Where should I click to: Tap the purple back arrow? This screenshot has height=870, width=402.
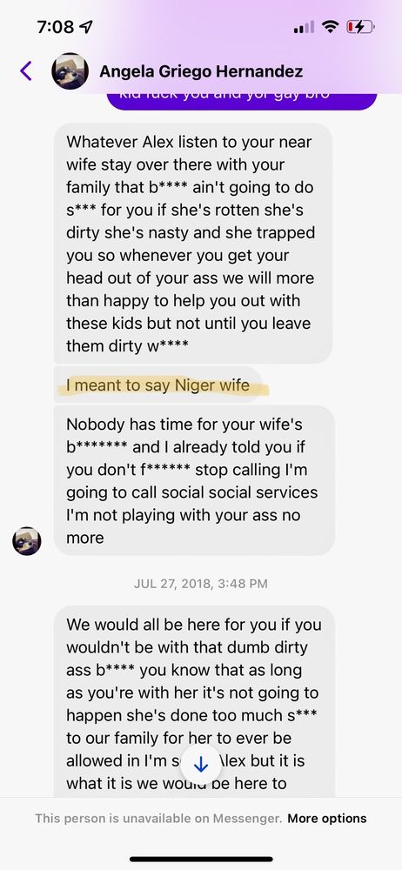click(25, 71)
